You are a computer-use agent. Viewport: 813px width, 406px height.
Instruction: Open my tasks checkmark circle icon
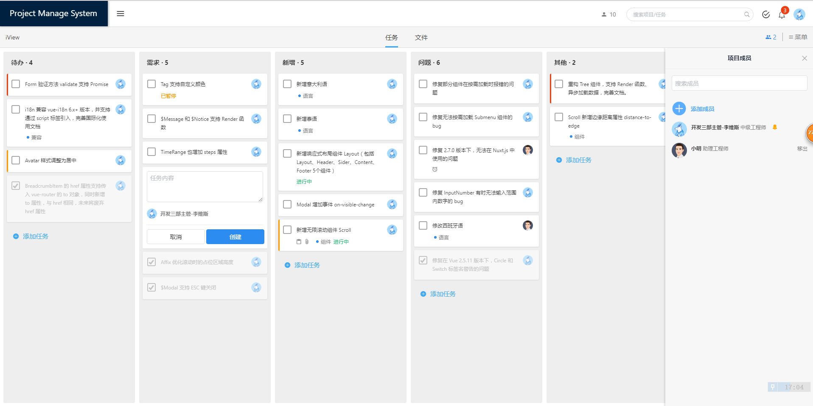766,14
